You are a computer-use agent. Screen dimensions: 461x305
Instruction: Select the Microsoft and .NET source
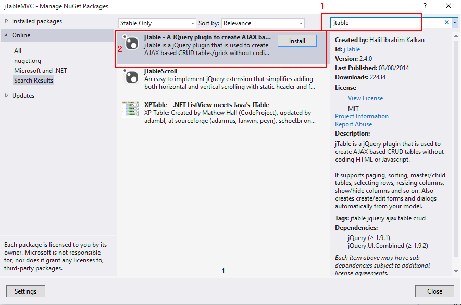(41, 71)
